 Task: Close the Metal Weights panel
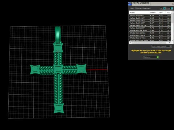[173, 4]
